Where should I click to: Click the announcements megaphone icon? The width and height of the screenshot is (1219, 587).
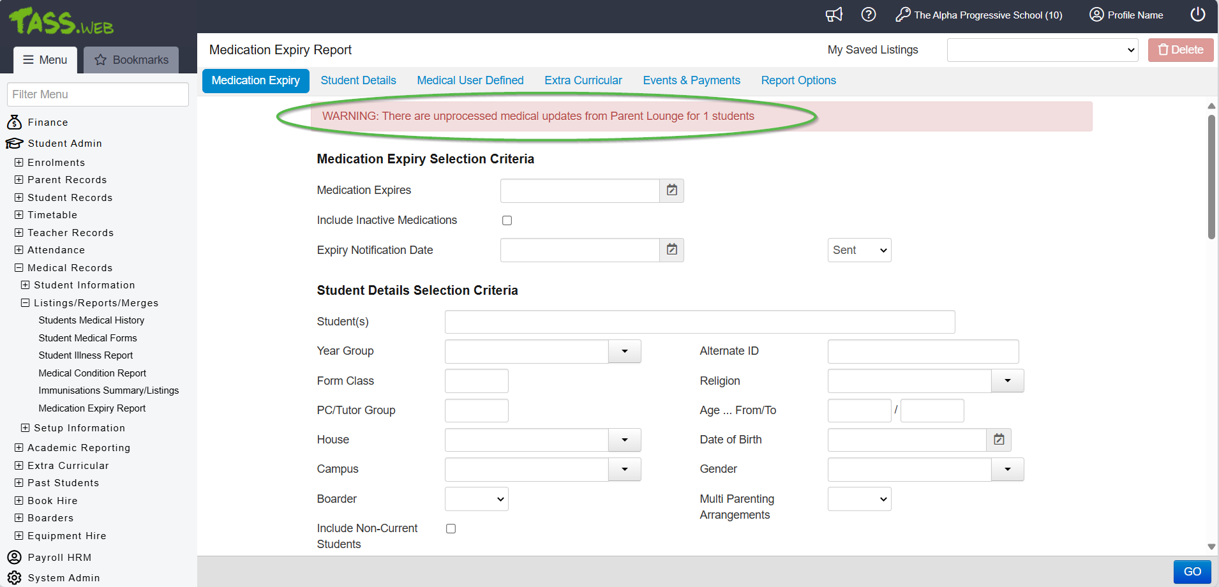click(834, 15)
